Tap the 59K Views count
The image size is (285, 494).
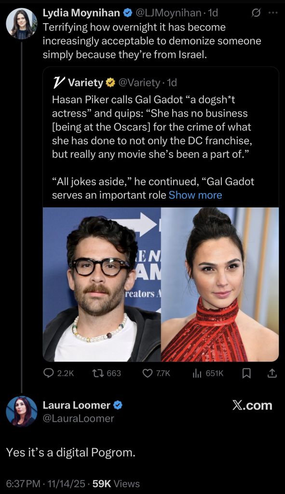pyautogui.click(x=116, y=483)
